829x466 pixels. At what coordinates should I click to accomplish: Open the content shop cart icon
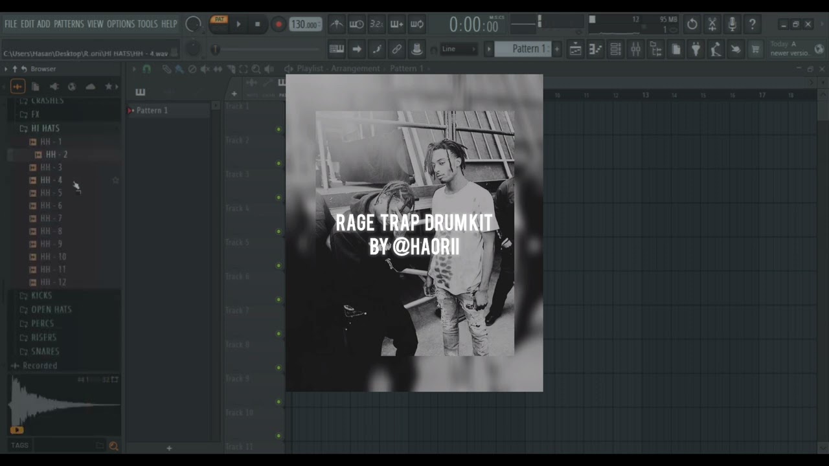[x=755, y=49]
